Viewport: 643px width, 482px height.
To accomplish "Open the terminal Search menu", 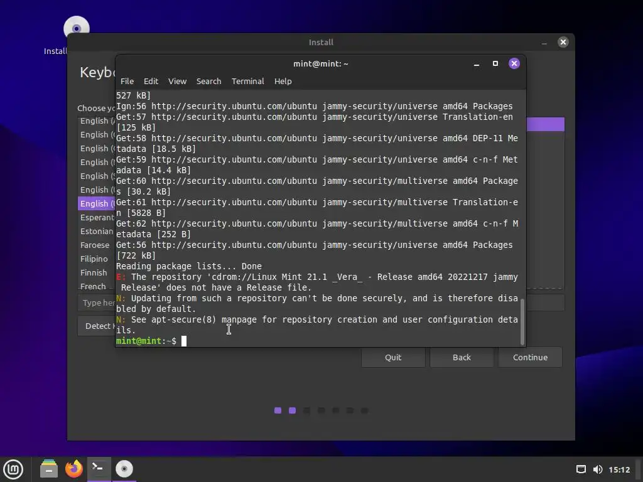I will click(208, 81).
